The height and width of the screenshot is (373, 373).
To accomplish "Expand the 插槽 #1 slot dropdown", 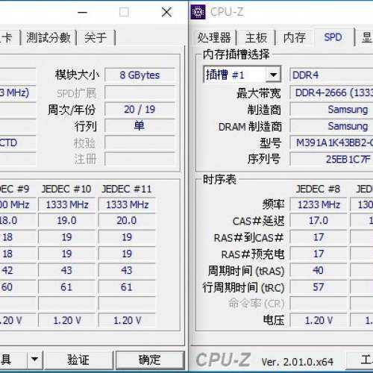I will (273, 74).
